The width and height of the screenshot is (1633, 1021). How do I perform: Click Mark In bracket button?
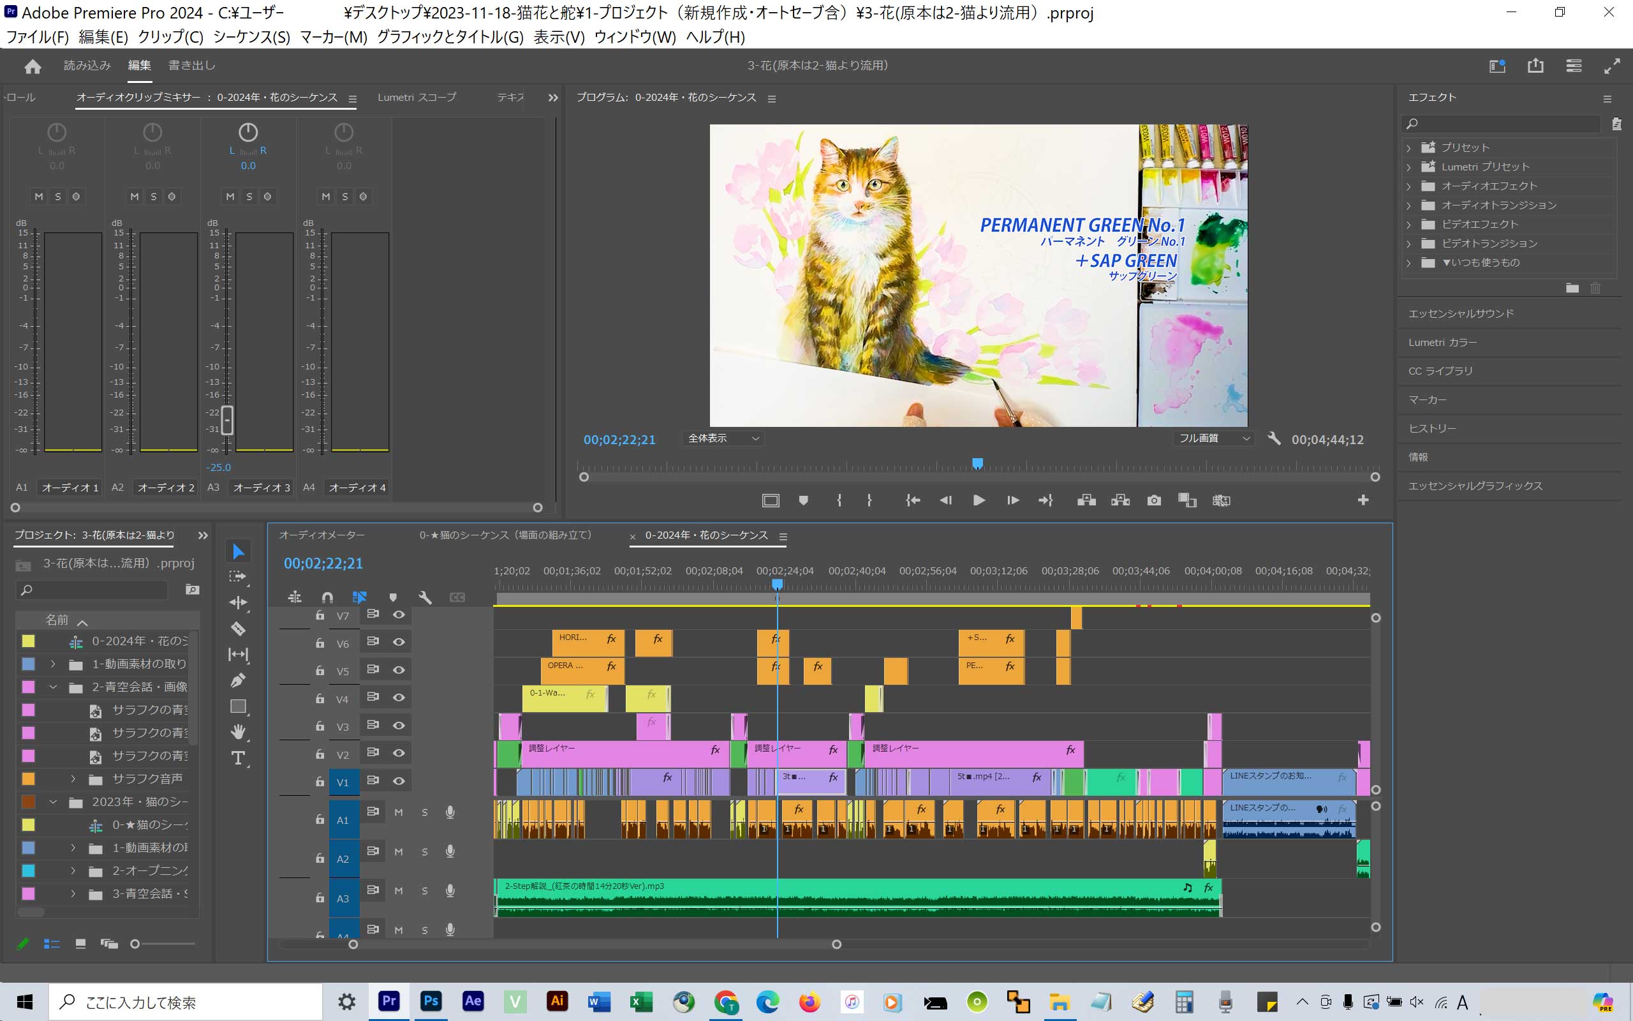pos(839,500)
